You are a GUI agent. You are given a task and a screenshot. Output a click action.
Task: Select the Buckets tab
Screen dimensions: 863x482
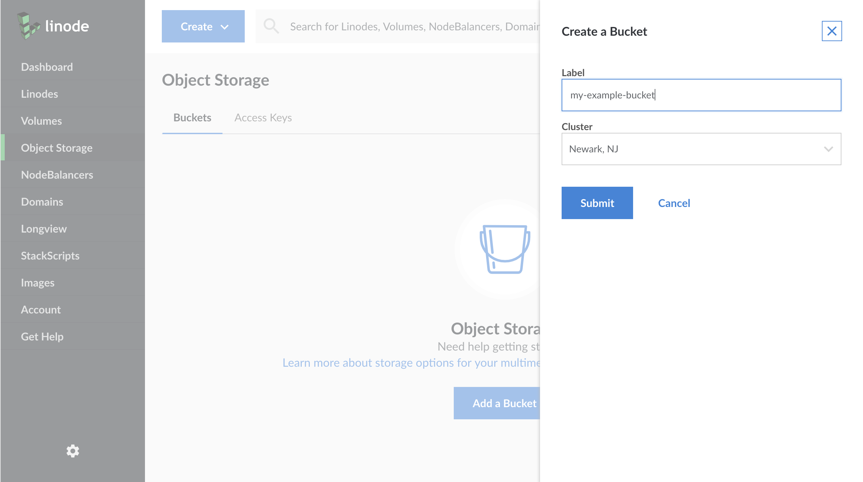point(192,118)
